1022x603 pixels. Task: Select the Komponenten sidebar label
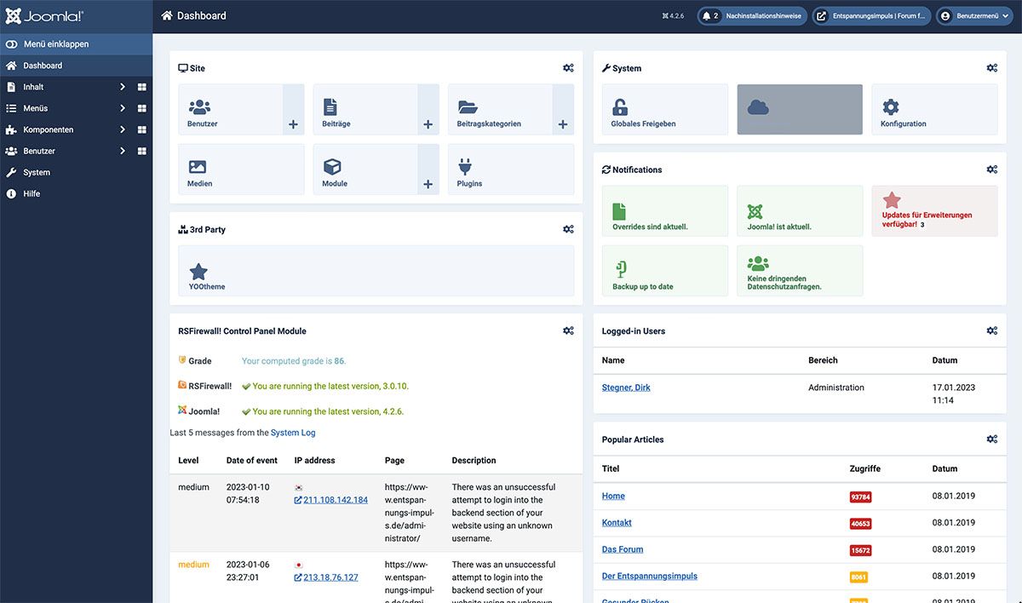(49, 129)
